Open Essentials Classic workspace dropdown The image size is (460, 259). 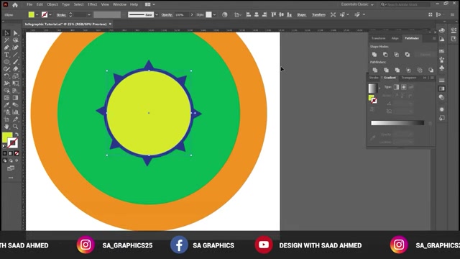357,4
